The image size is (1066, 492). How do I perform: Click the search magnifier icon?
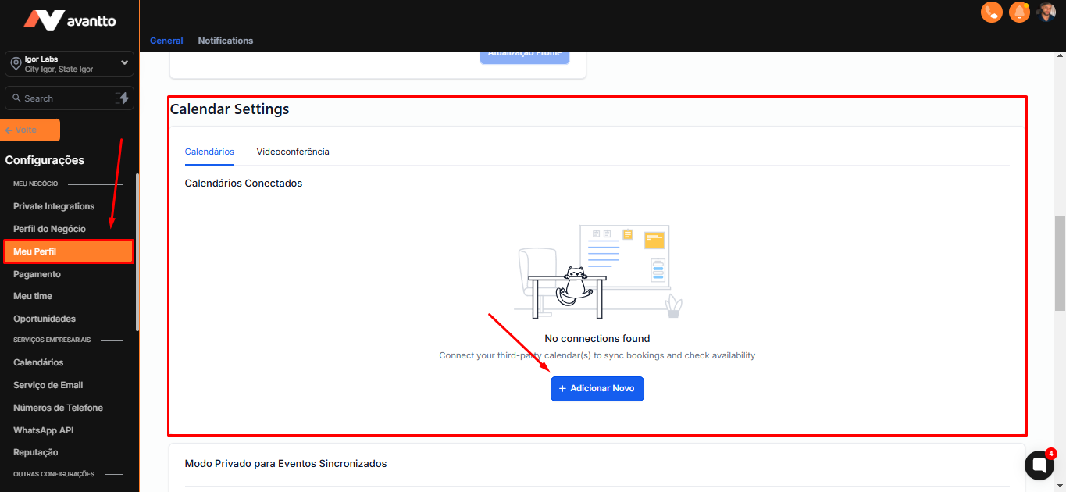16,98
